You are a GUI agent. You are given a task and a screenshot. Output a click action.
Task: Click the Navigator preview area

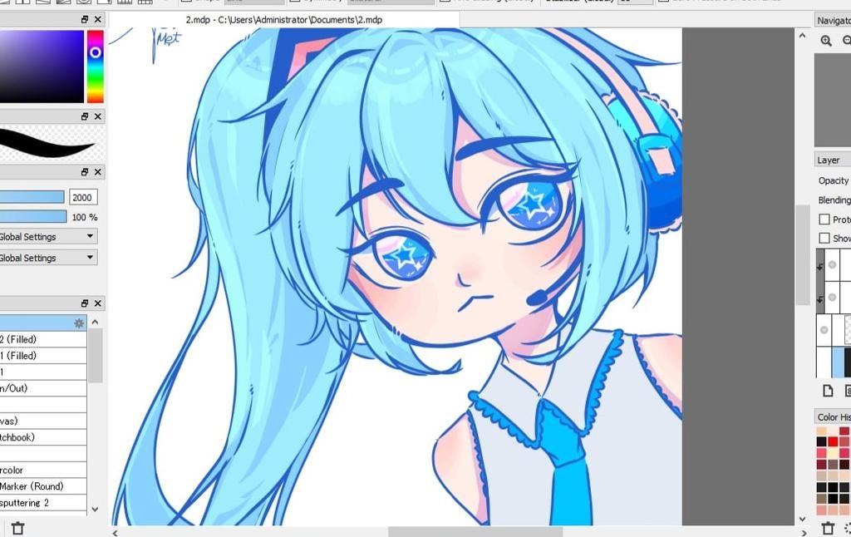833,100
